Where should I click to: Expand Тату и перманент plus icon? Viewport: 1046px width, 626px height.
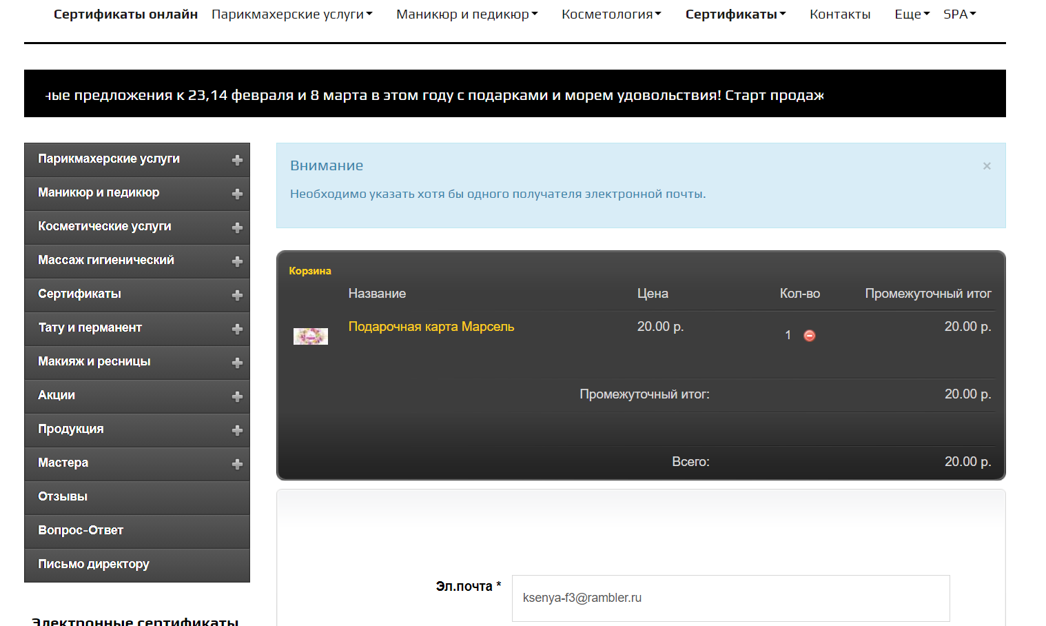click(x=237, y=329)
